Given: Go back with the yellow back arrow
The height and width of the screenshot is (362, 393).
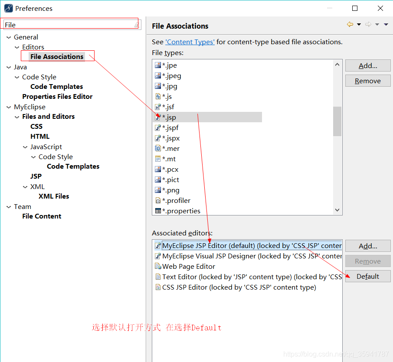Looking at the screenshot, I should click(x=350, y=24).
